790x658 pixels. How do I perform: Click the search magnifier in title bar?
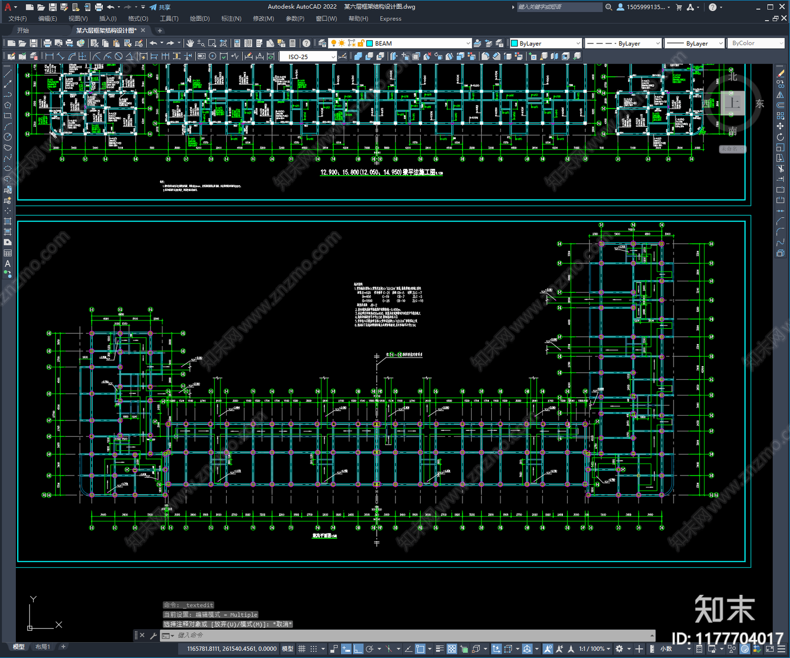point(609,7)
